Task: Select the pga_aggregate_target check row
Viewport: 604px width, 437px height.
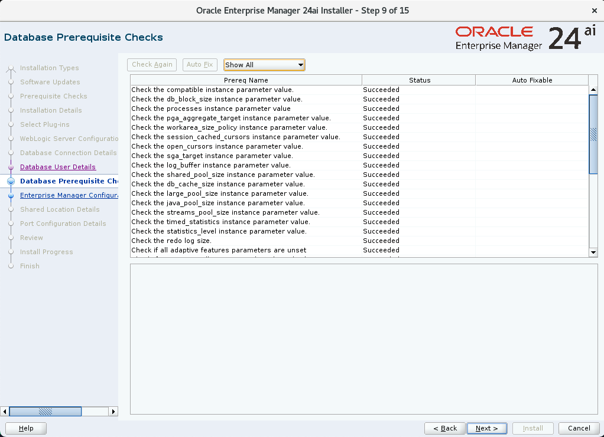Action: [359, 118]
